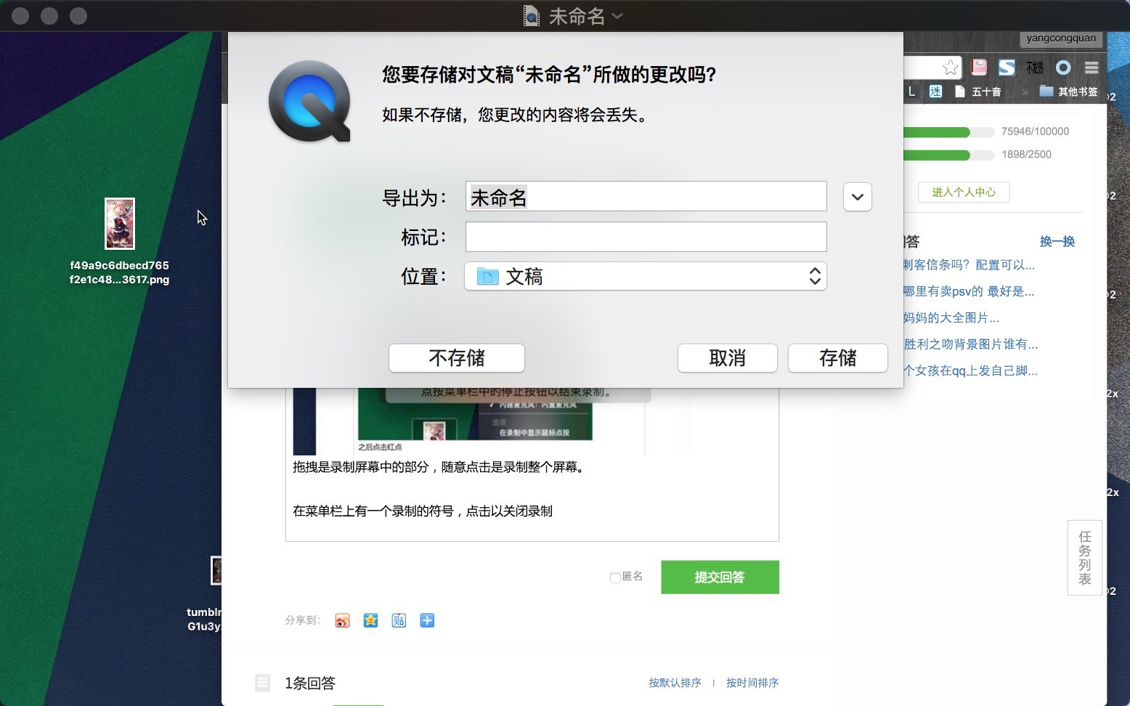Click the 存储 save button
The height and width of the screenshot is (706, 1130).
[x=837, y=358]
